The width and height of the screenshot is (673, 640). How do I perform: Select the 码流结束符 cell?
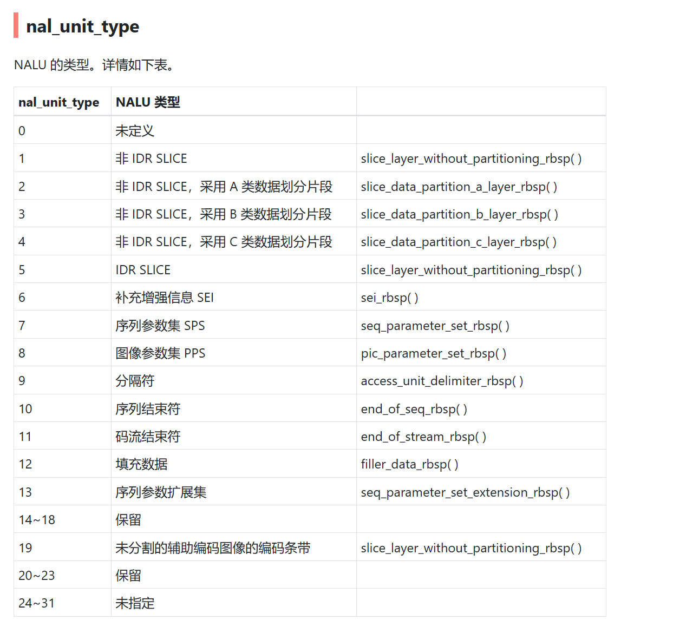click(148, 437)
